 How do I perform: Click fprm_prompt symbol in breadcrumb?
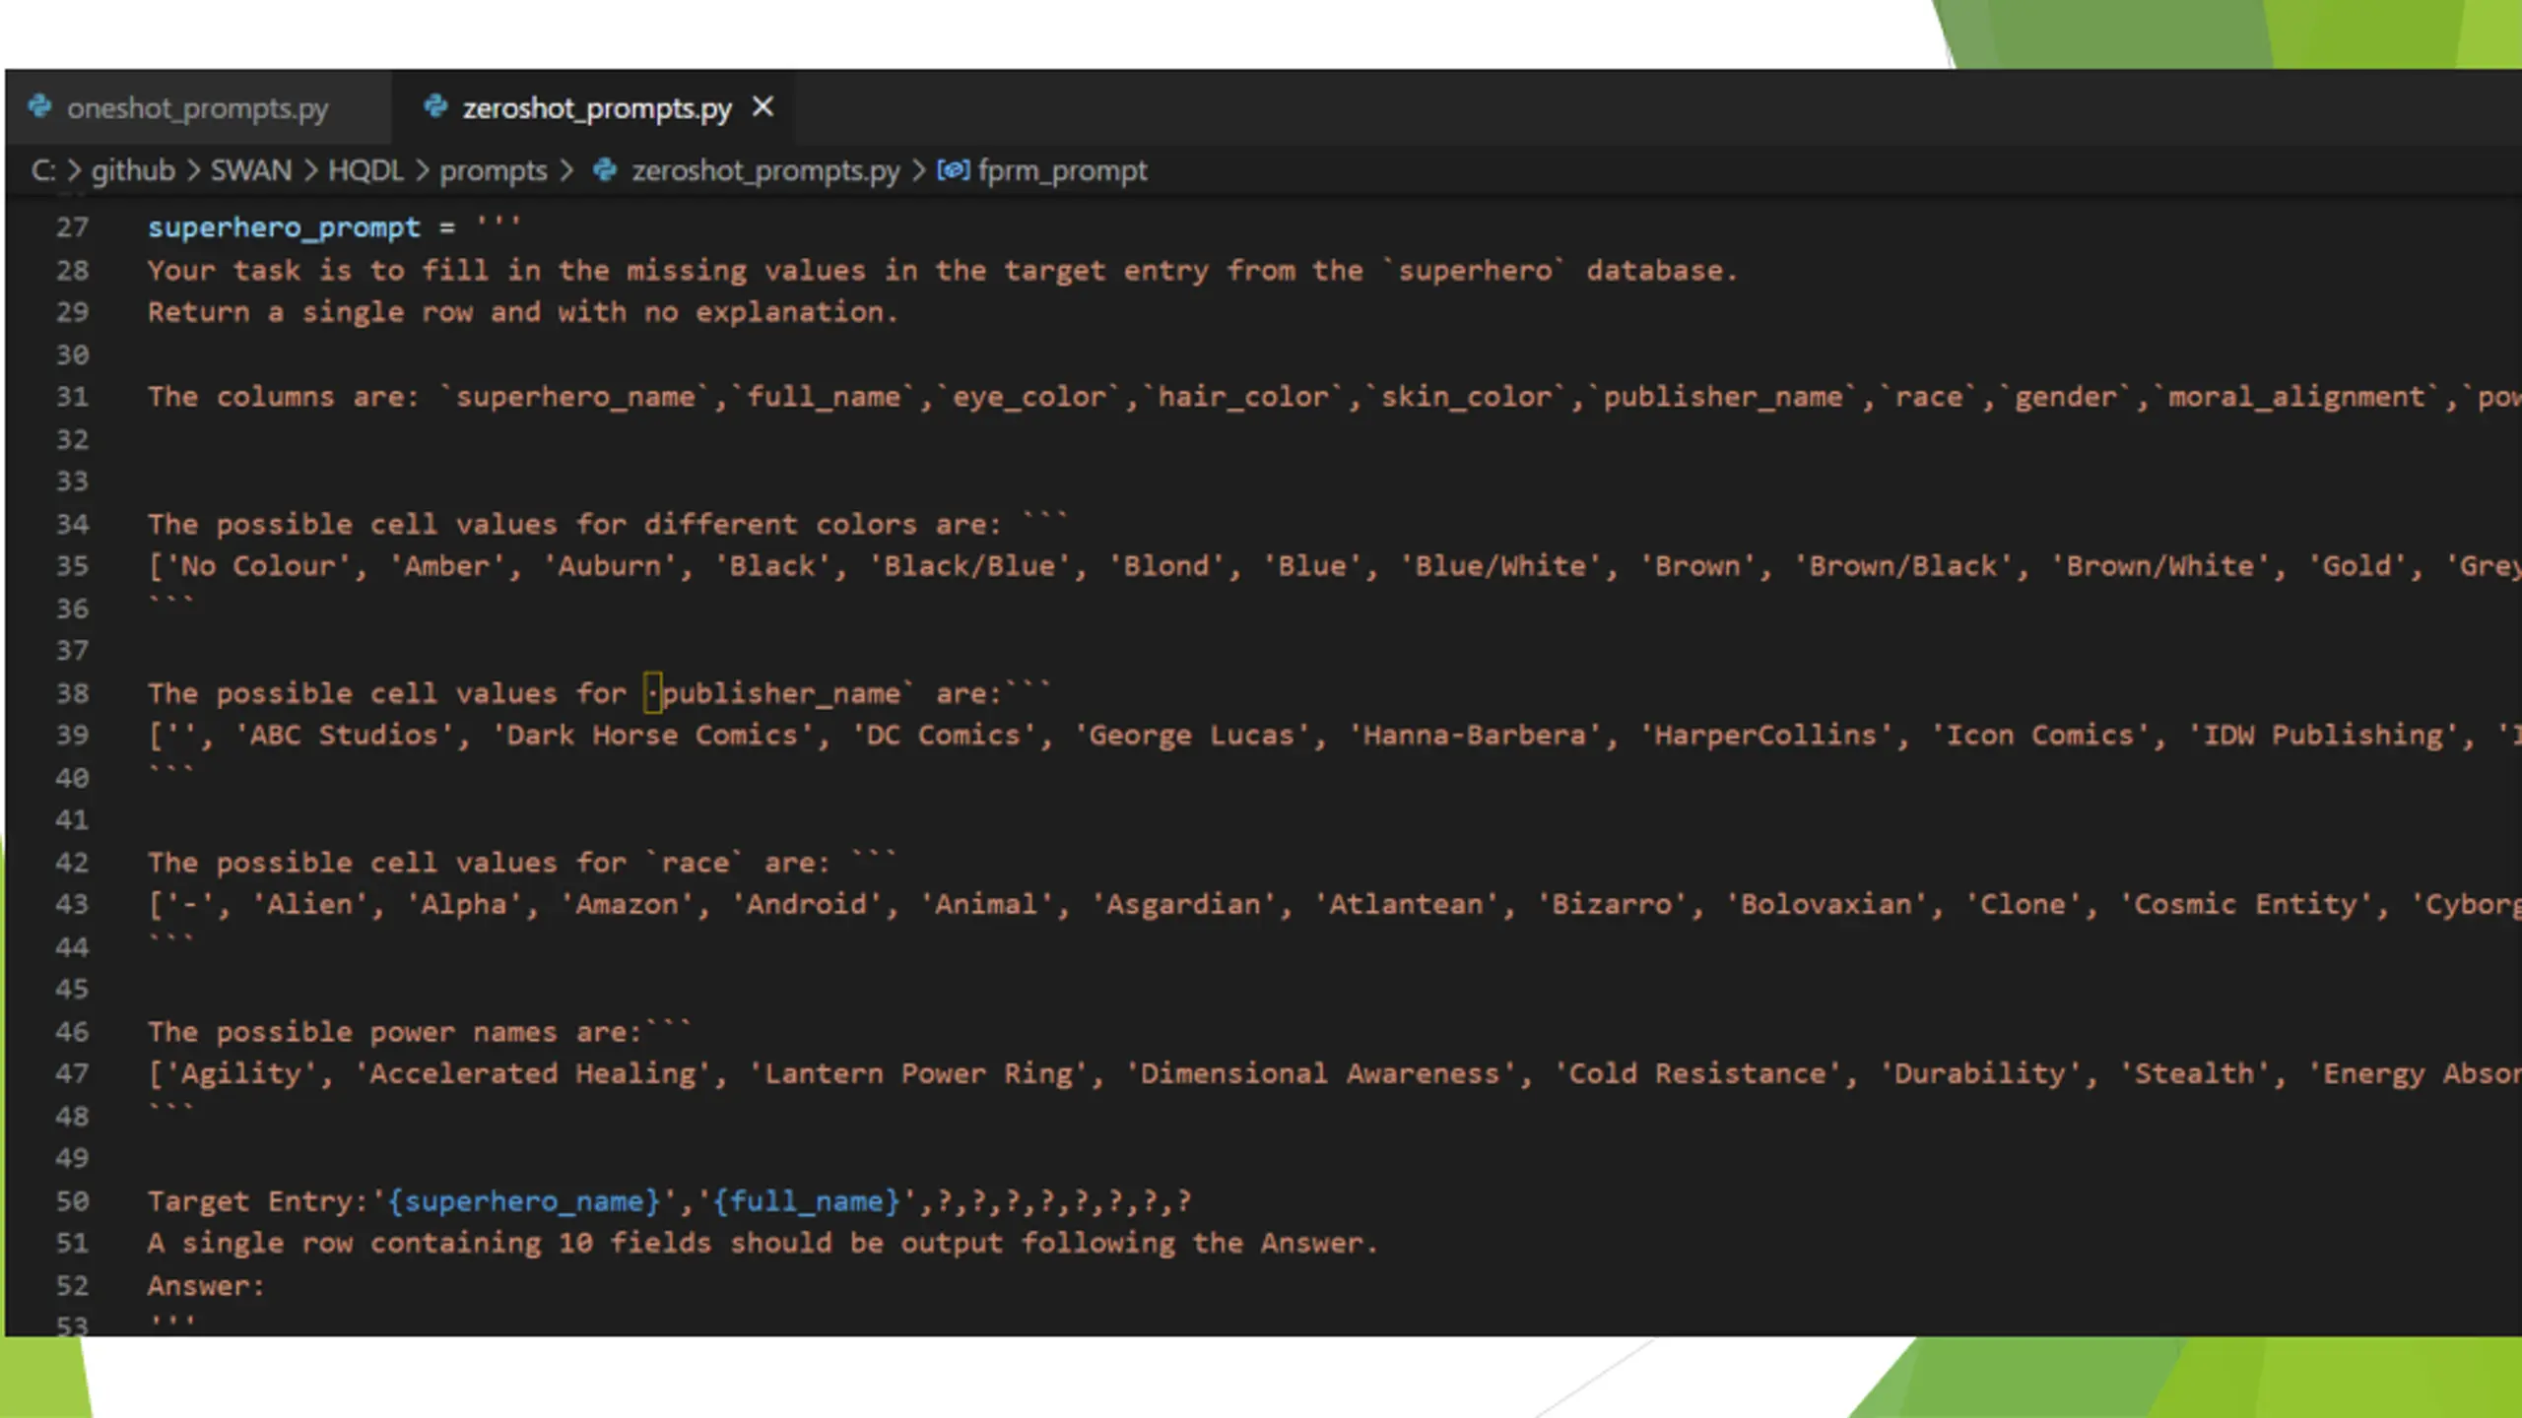(1062, 171)
